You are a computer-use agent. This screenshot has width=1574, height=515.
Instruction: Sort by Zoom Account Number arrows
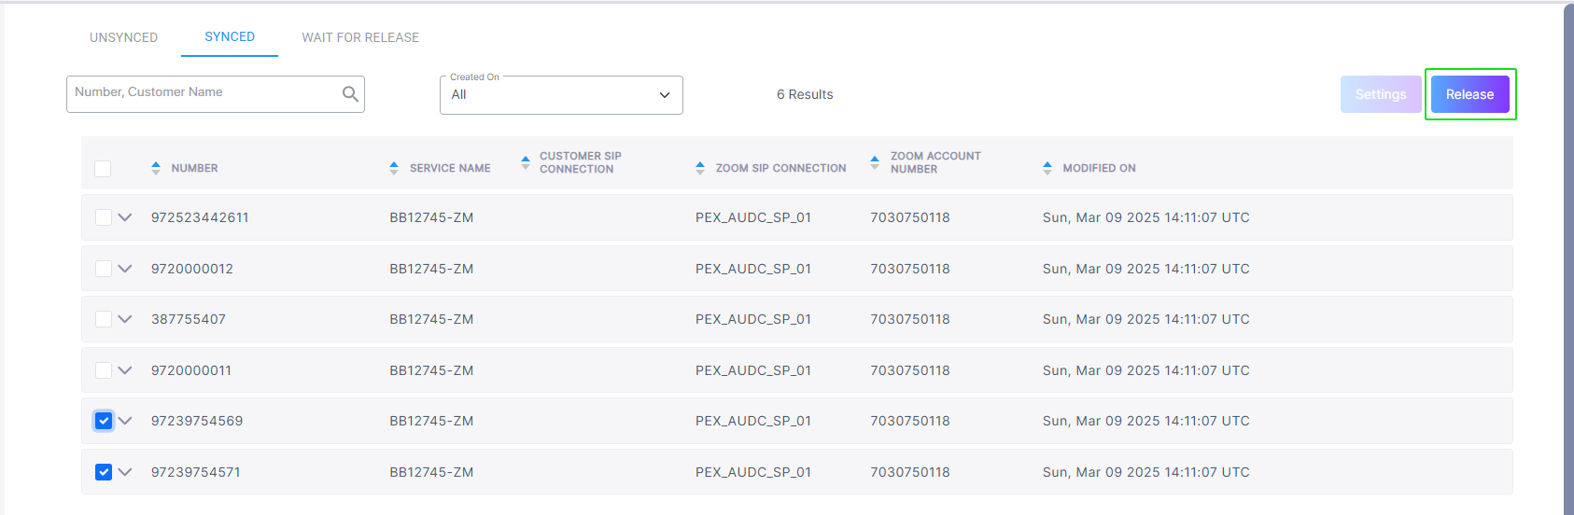[875, 162]
